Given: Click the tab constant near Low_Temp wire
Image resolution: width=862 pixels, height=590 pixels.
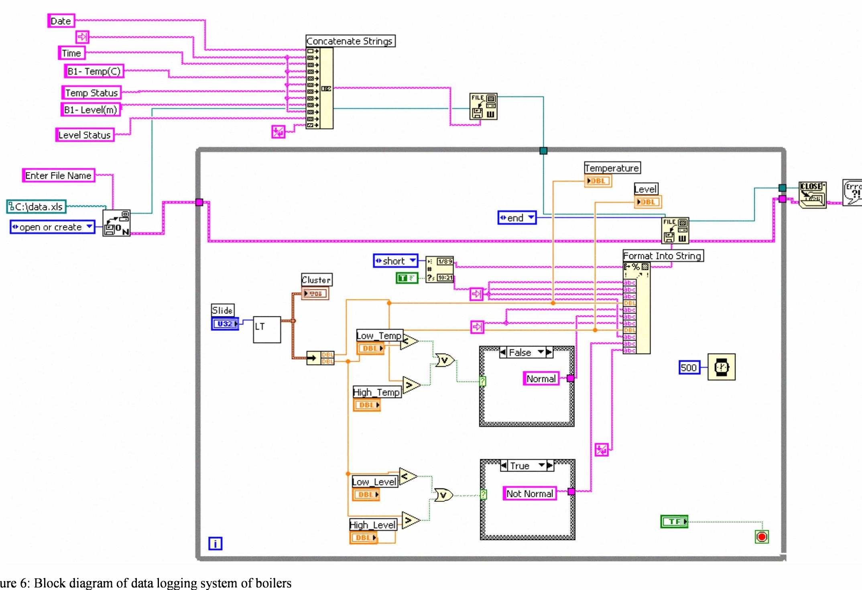Looking at the screenshot, I should pyautogui.click(x=477, y=327).
